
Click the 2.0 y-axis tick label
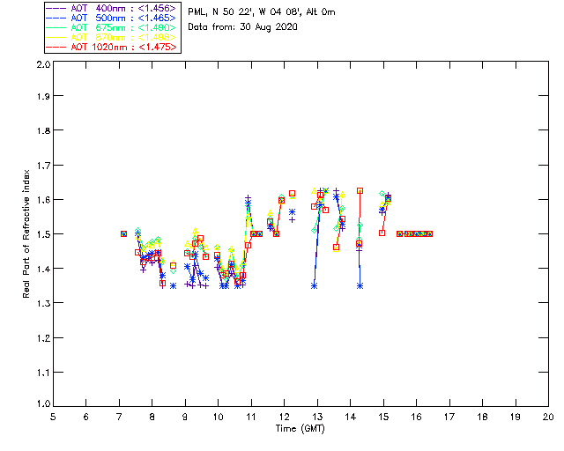[x=43, y=64]
